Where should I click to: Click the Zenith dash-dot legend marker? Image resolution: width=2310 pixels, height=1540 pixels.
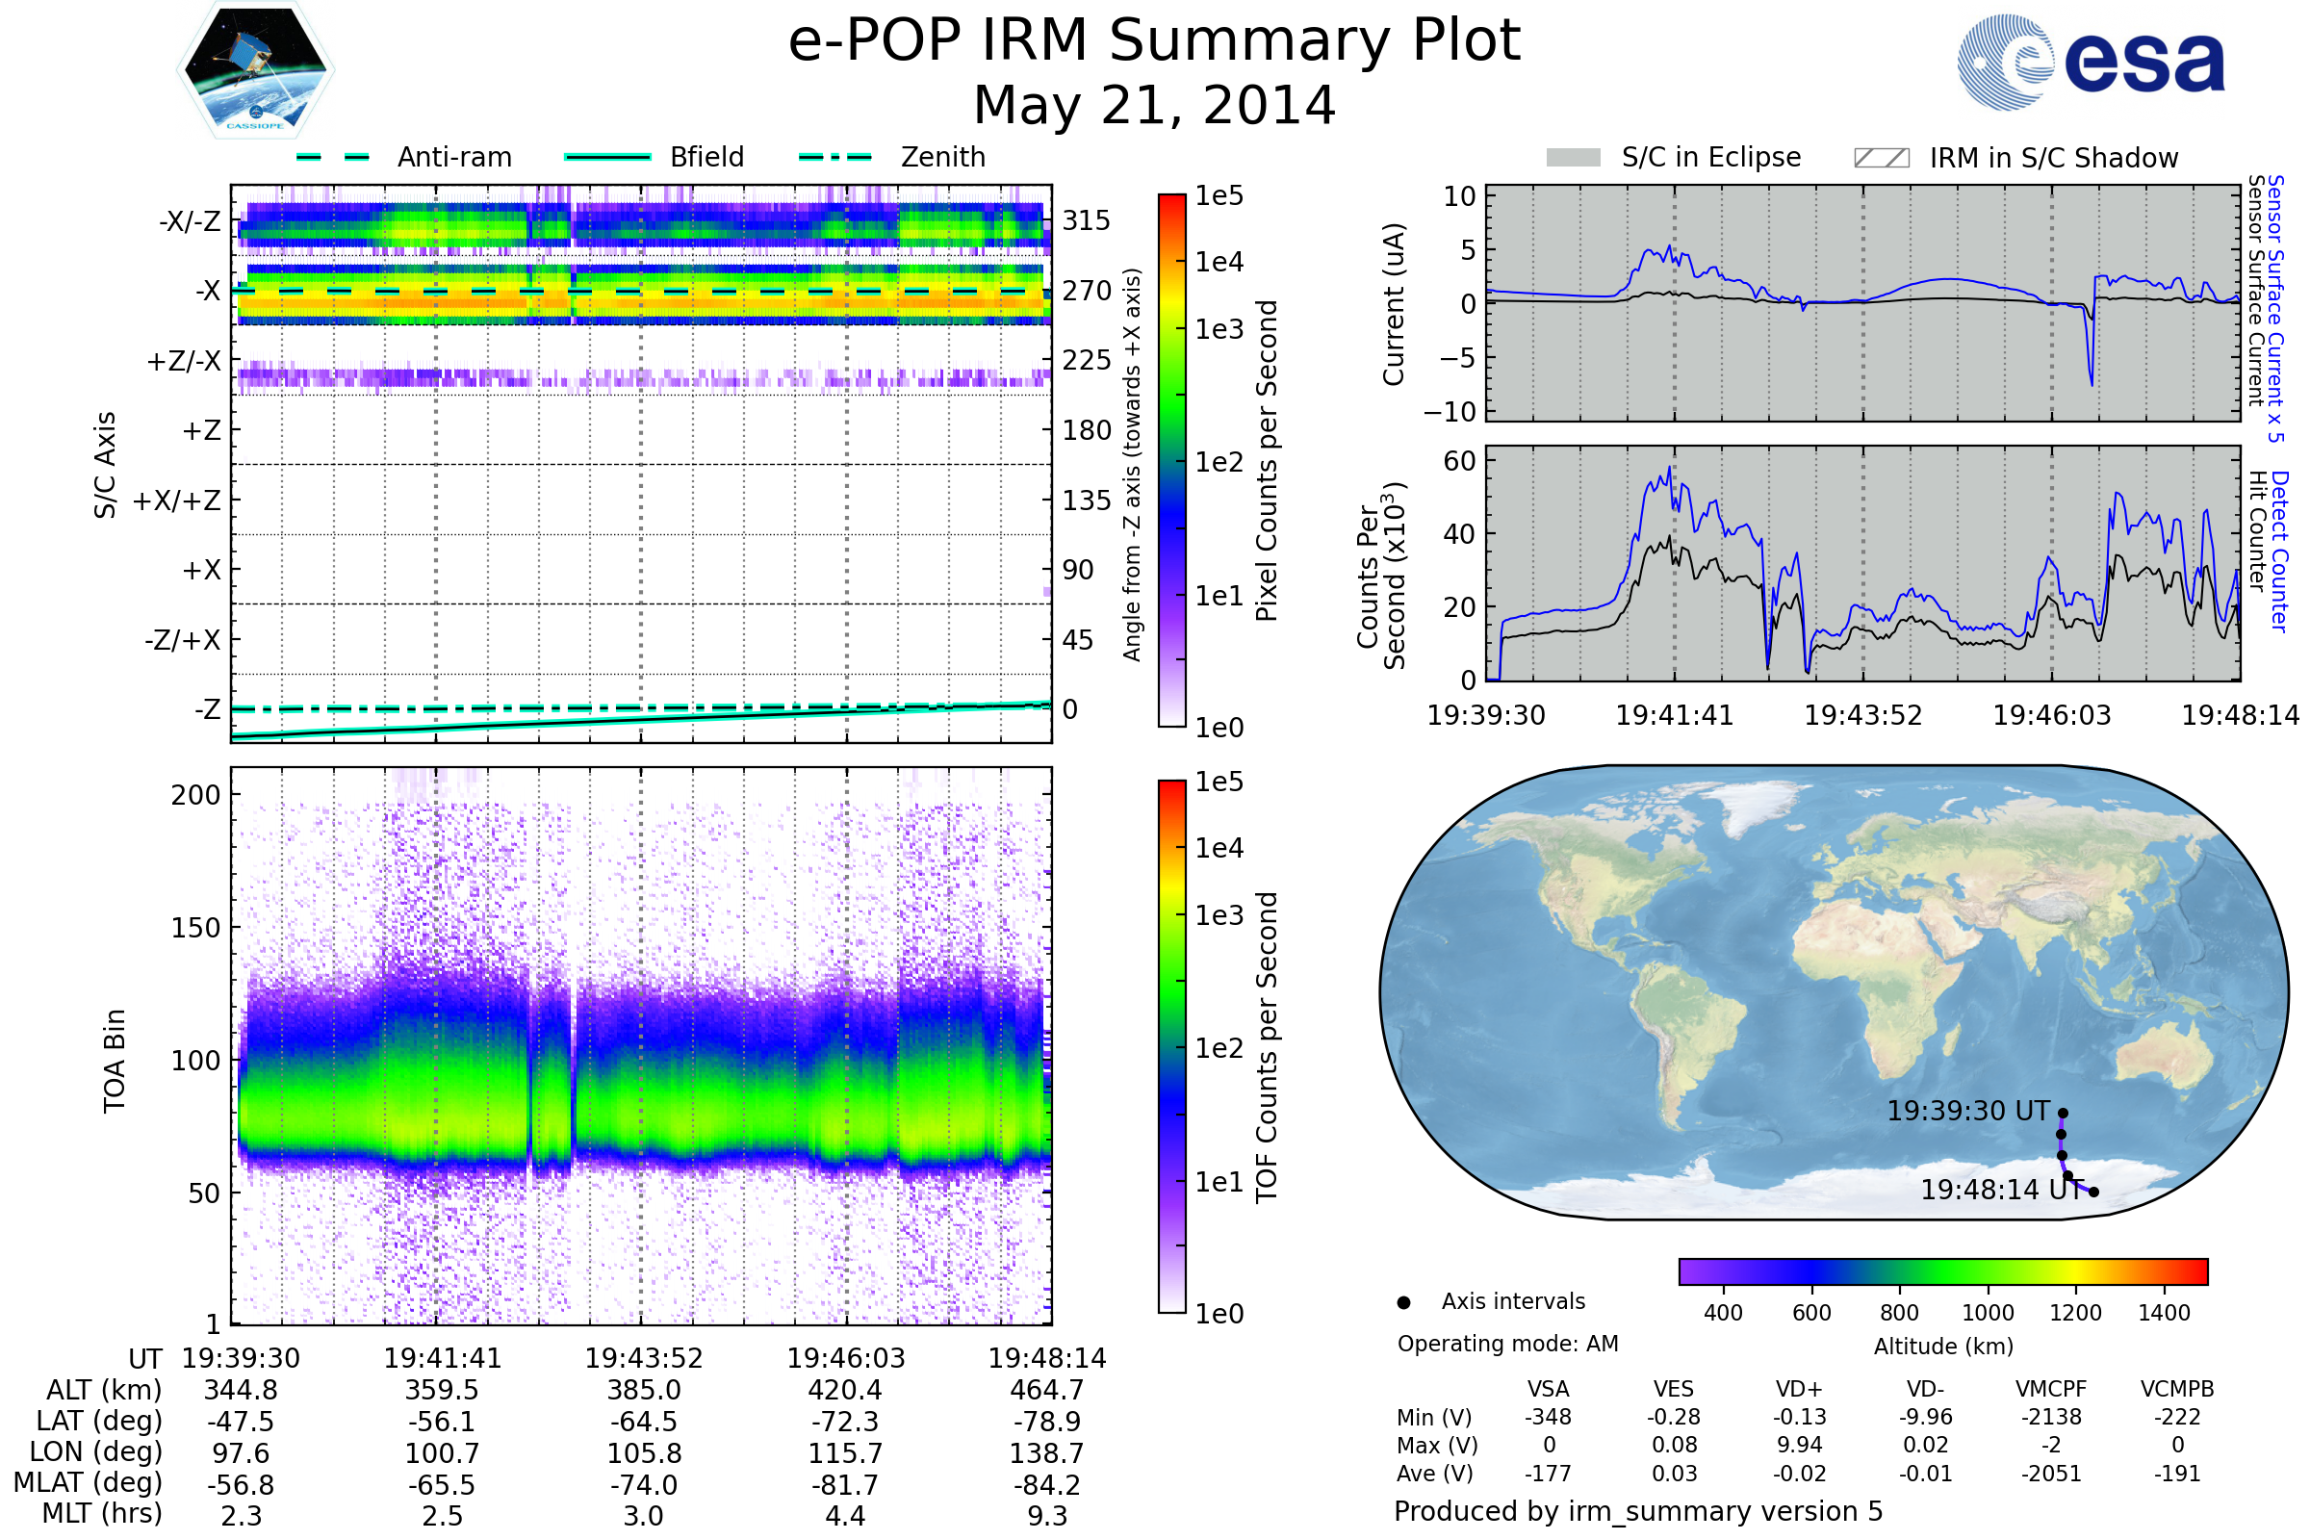pyautogui.click(x=834, y=157)
